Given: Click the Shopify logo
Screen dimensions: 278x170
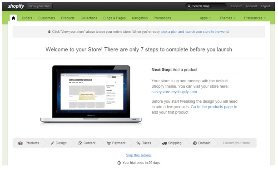Looking at the screenshot, I should coord(16,6).
